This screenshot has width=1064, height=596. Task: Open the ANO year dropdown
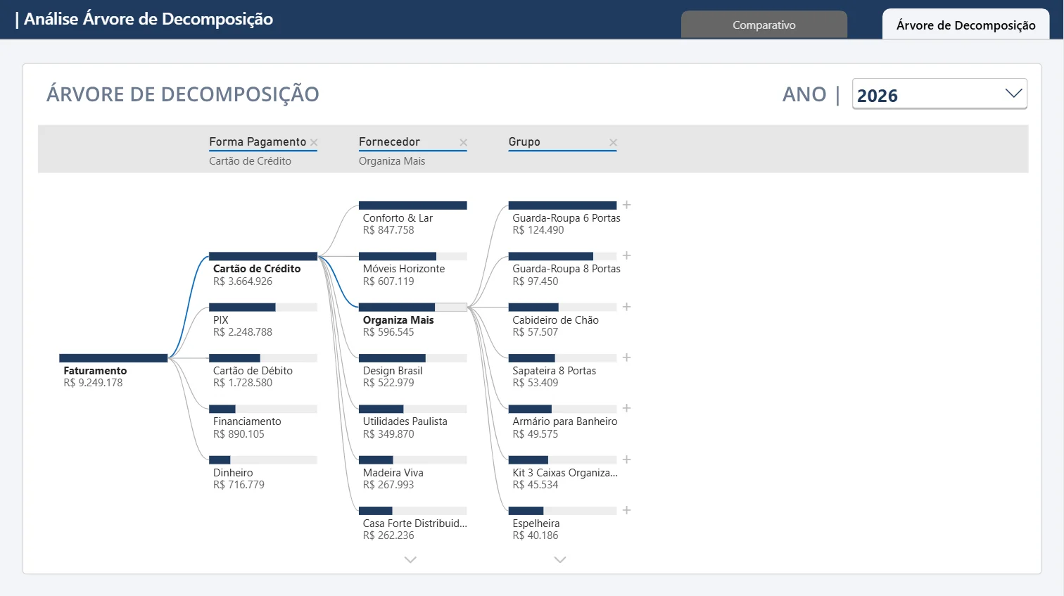[x=939, y=94]
